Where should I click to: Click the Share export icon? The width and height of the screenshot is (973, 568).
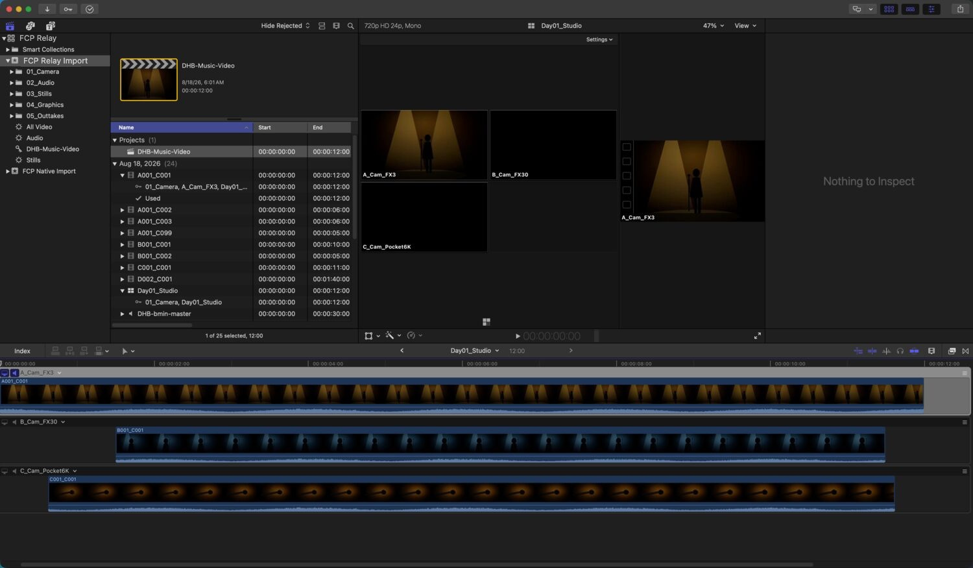(961, 9)
